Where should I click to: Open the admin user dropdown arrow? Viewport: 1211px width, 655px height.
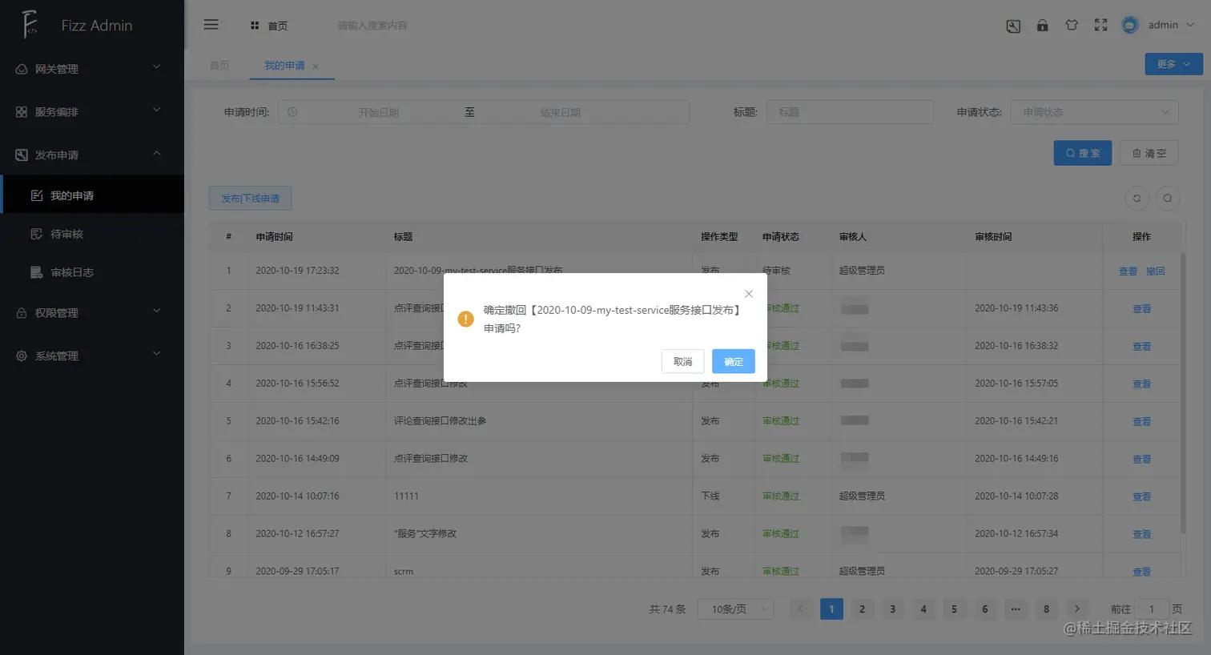click(x=1190, y=25)
